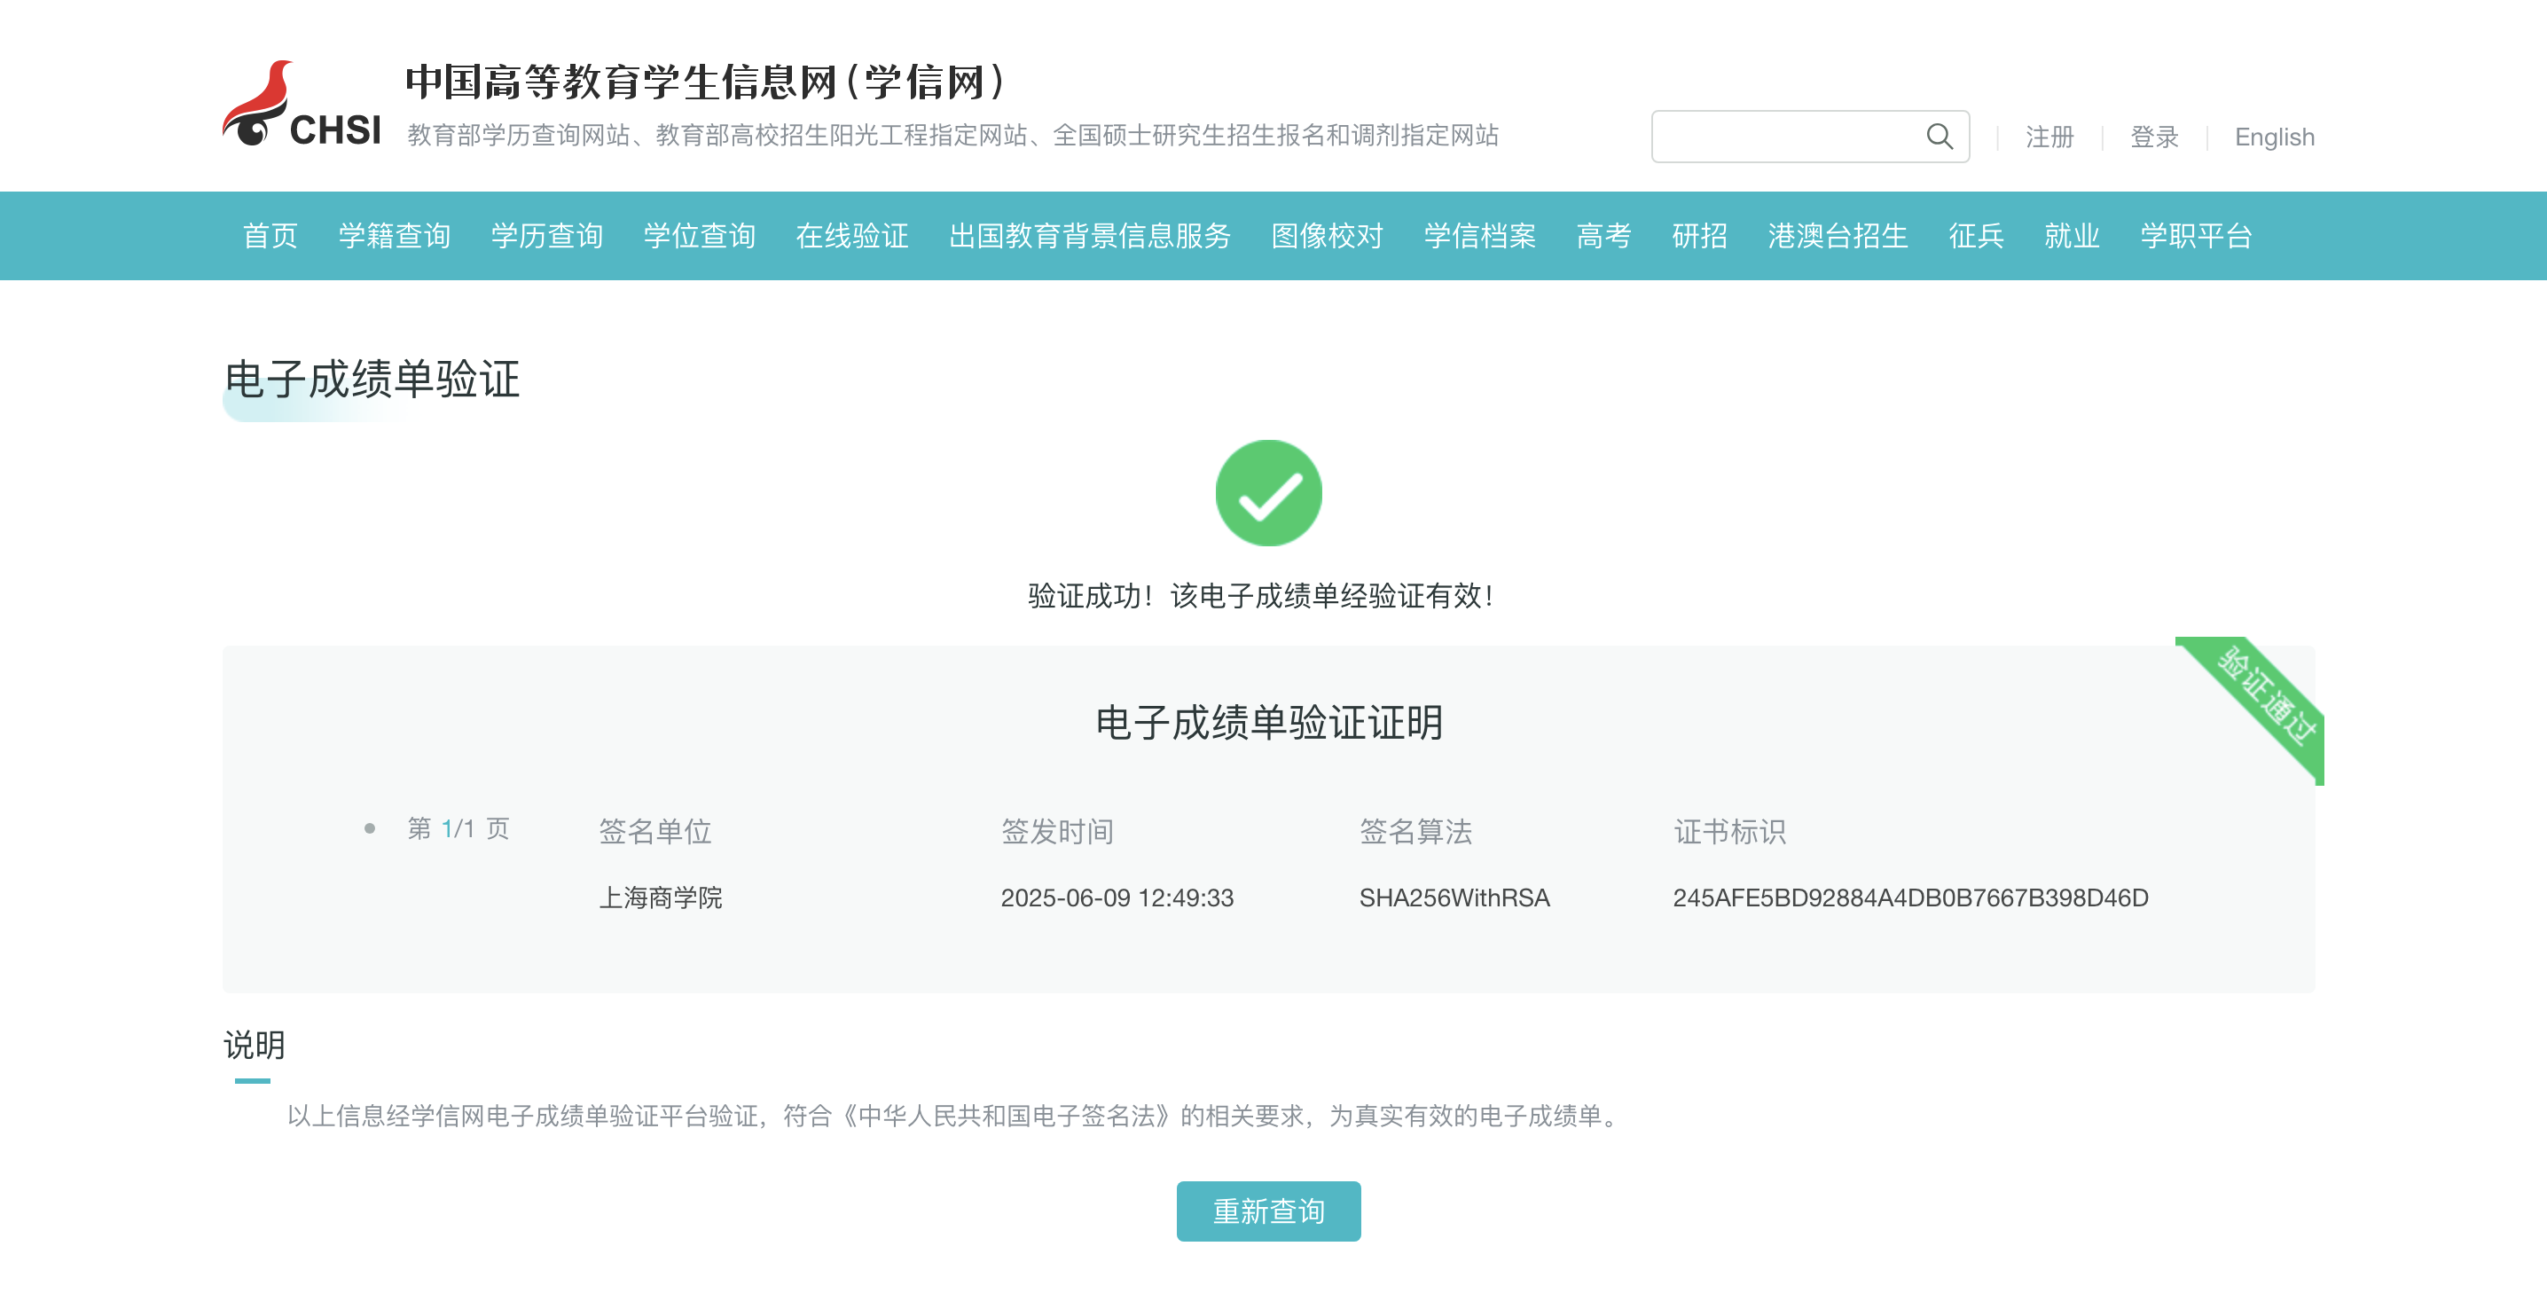Click the search magnifier icon
The image size is (2547, 1309).
pos(1939,137)
